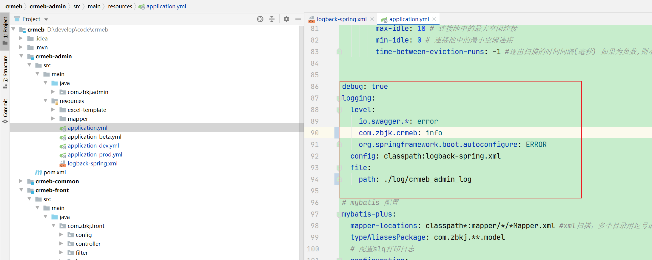
Task: Click the logback-spring.xml XML file icon in tree
Action: tap(63, 164)
